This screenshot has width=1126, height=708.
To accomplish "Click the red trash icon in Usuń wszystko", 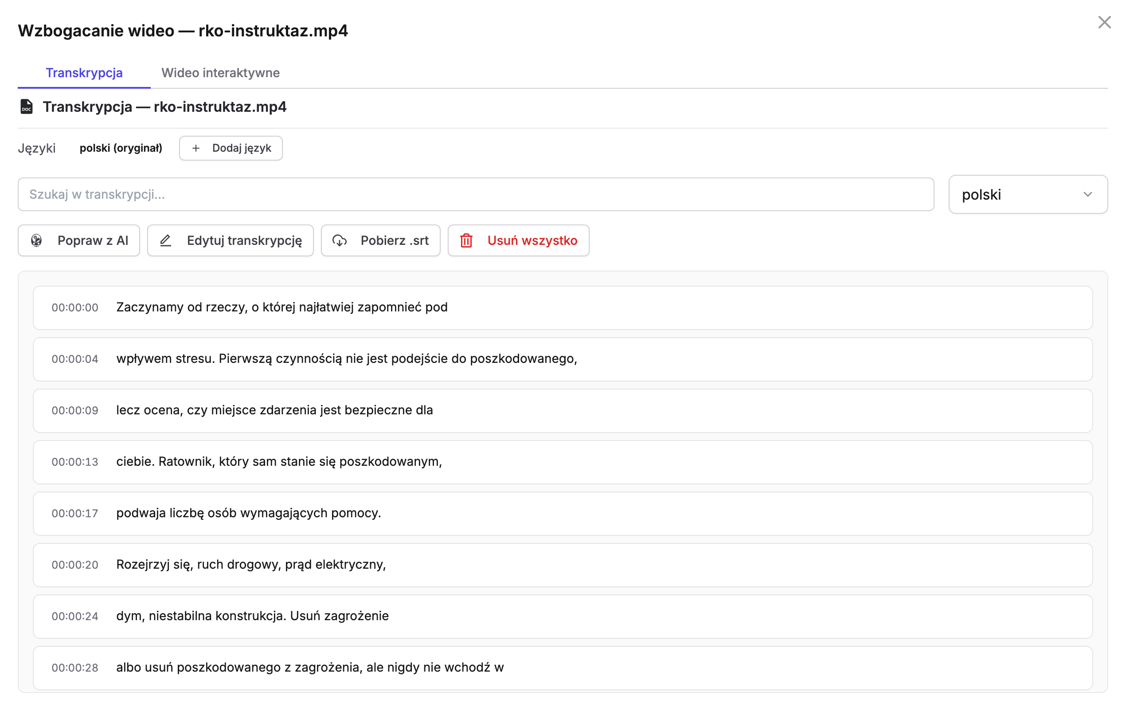I will pos(466,240).
